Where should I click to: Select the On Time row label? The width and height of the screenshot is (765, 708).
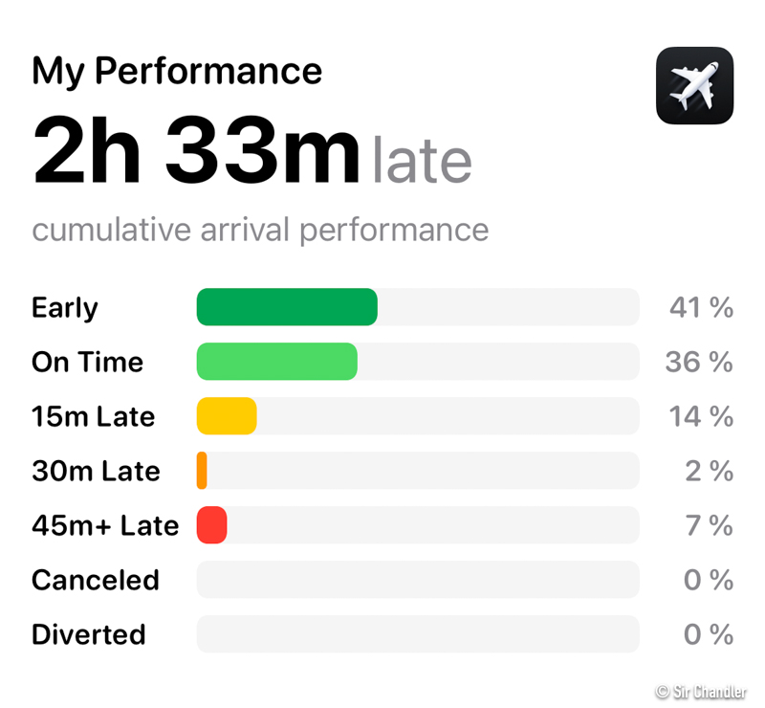(87, 363)
